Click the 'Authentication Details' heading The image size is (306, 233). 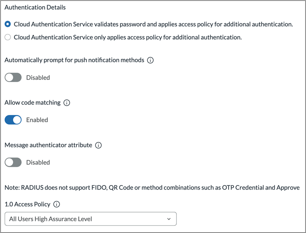[35, 7]
